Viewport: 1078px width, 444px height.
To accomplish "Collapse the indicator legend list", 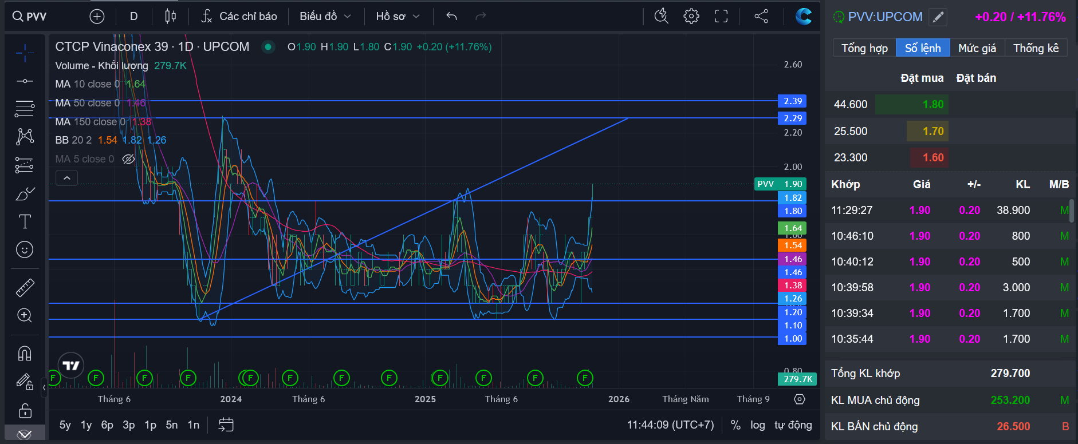I will click(66, 178).
